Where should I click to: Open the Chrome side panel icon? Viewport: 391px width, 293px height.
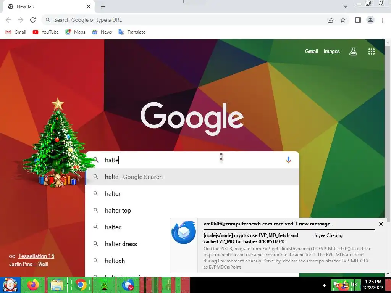click(x=358, y=20)
